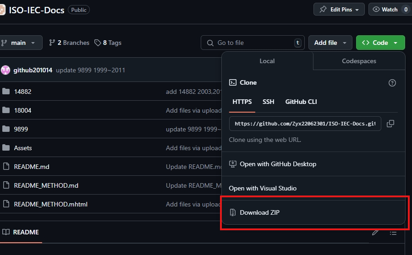Toggle the green Code dropdown button
The image size is (412, 255).
point(380,43)
